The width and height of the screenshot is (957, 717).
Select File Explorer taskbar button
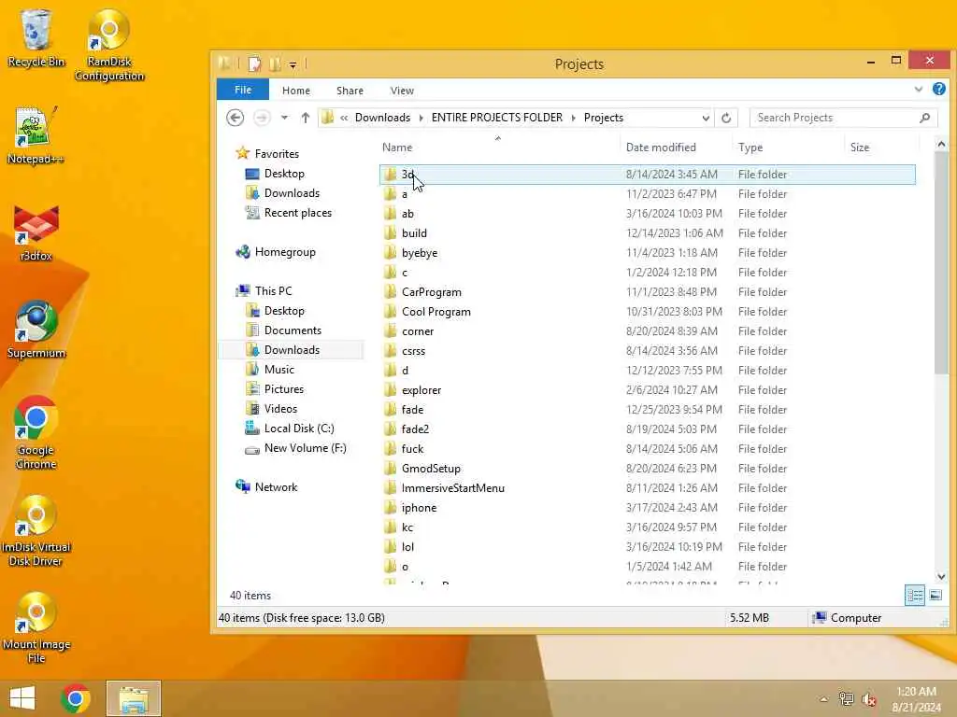click(x=134, y=698)
